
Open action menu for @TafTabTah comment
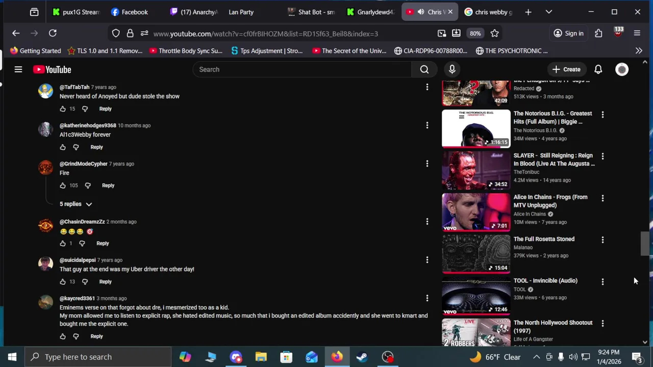427,87
